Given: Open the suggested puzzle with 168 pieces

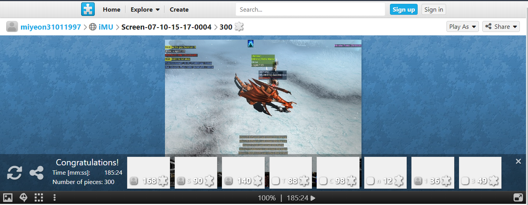Looking at the screenshot, I should pyautogui.click(x=148, y=172).
